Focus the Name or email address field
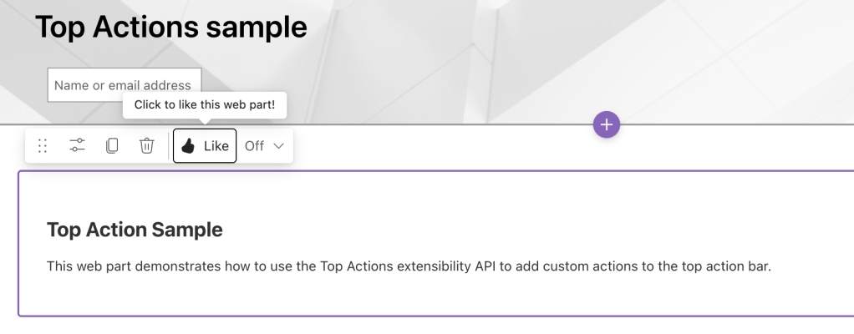 pyautogui.click(x=124, y=85)
